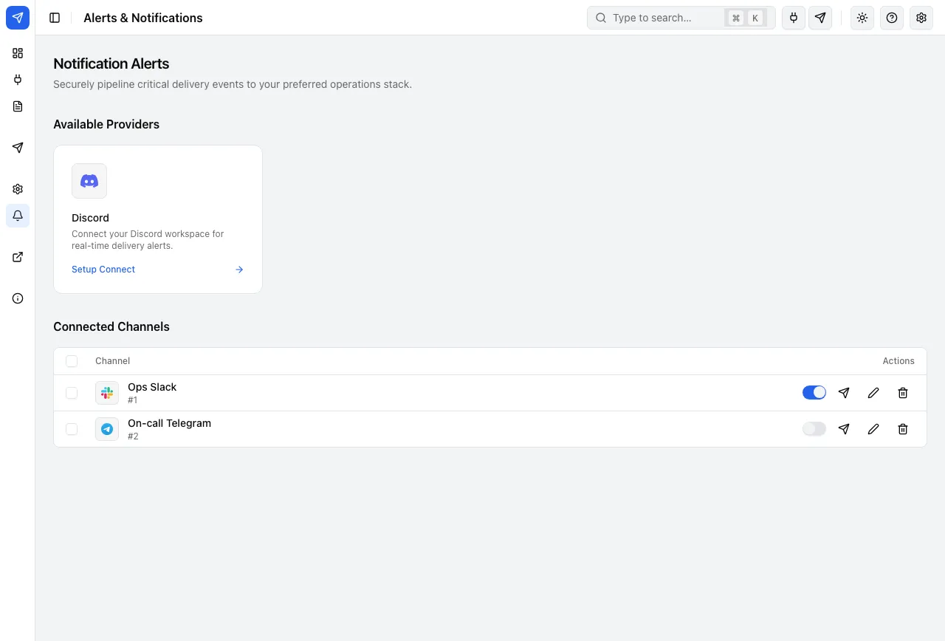The height and width of the screenshot is (641, 945).
Task: Disable the Ops Slack toggle
Action: coord(814,393)
